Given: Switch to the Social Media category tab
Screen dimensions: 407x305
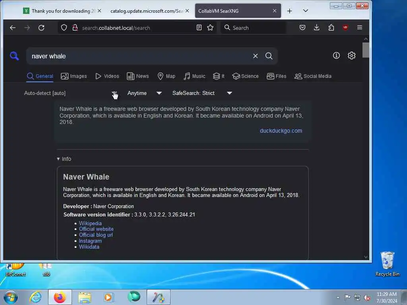Looking at the screenshot, I should pos(313,76).
